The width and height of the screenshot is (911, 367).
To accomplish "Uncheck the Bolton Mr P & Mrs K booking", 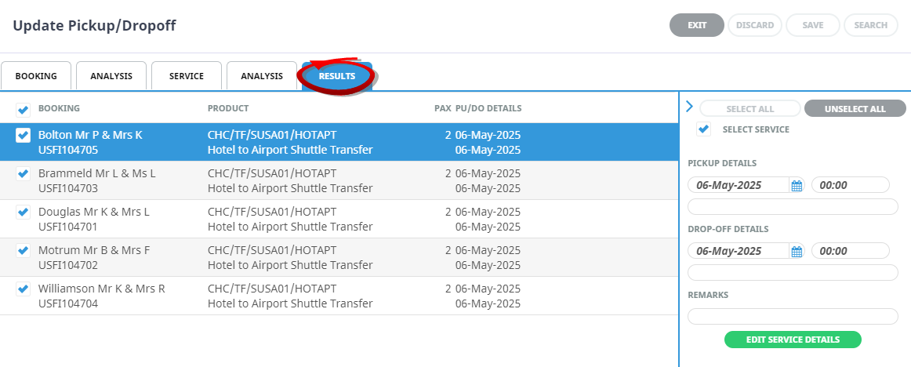I will (24, 136).
